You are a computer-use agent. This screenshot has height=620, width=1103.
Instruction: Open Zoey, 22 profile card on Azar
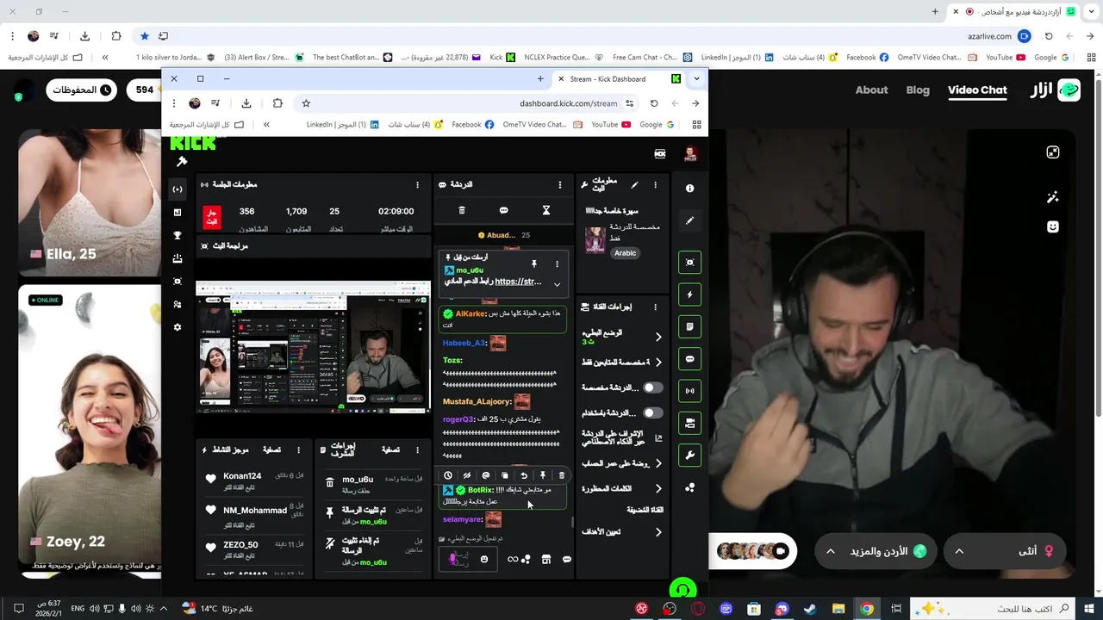(89, 431)
